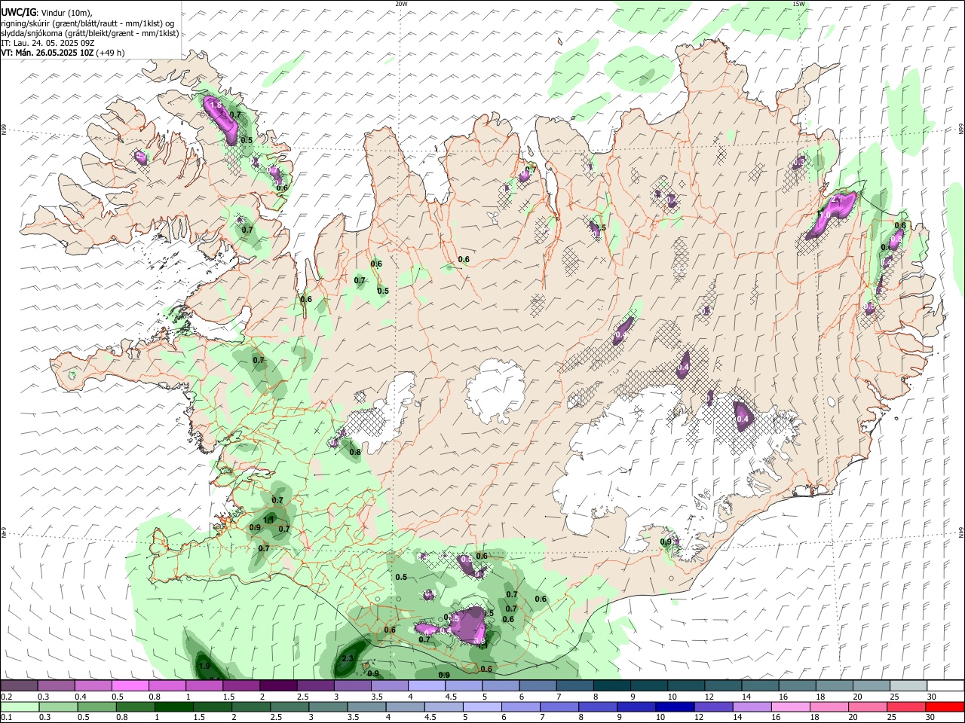The image size is (965, 723).
Task: Select the bright red 30 swatch ending lower scale
Action: pos(945,706)
